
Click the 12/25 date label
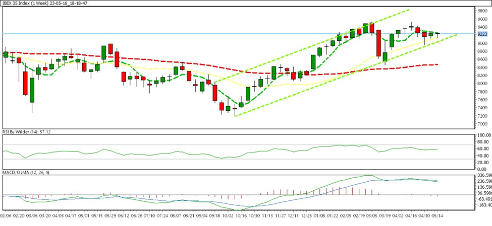(x=306, y=216)
